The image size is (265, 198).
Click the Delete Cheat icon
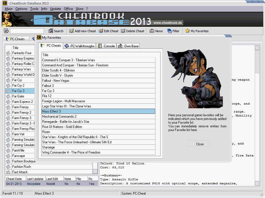pyautogui.click(x=123, y=31)
